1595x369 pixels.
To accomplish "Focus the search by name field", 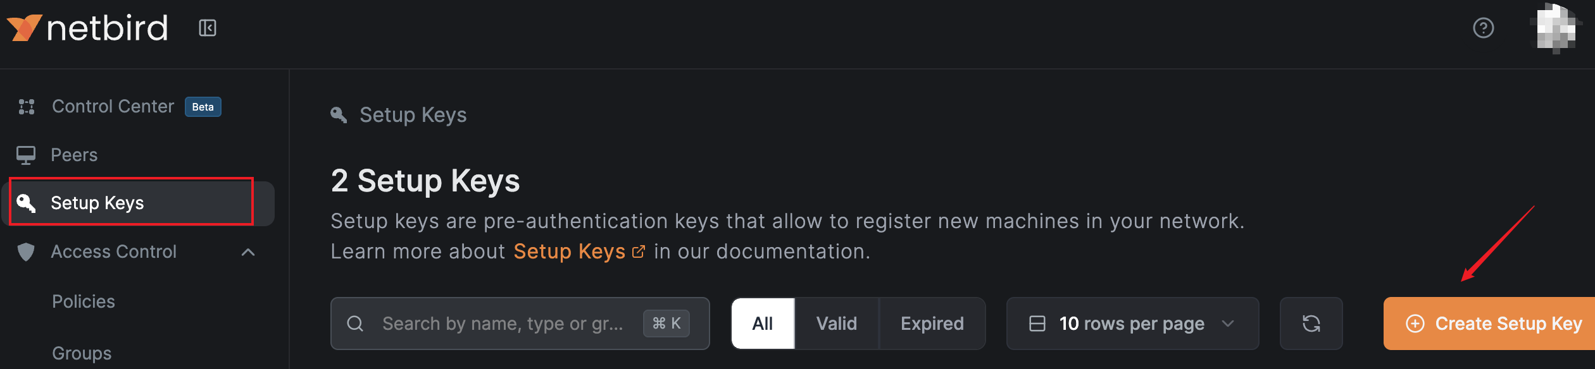I will pos(520,324).
